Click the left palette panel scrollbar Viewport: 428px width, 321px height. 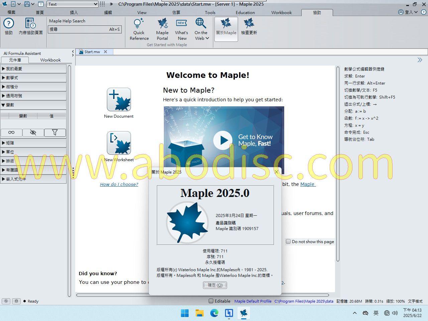coord(70,181)
